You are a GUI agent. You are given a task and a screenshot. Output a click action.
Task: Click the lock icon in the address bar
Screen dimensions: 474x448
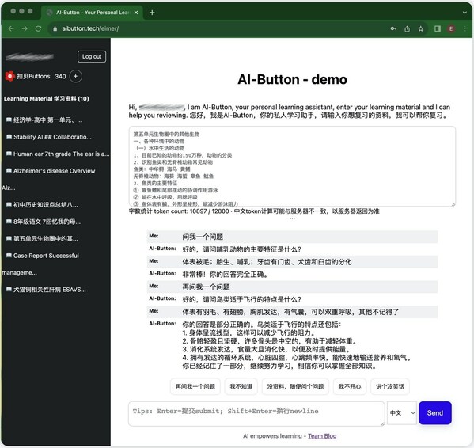click(x=55, y=28)
